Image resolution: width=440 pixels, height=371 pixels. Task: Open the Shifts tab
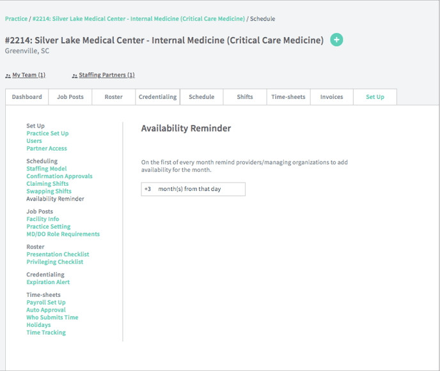[x=245, y=97]
